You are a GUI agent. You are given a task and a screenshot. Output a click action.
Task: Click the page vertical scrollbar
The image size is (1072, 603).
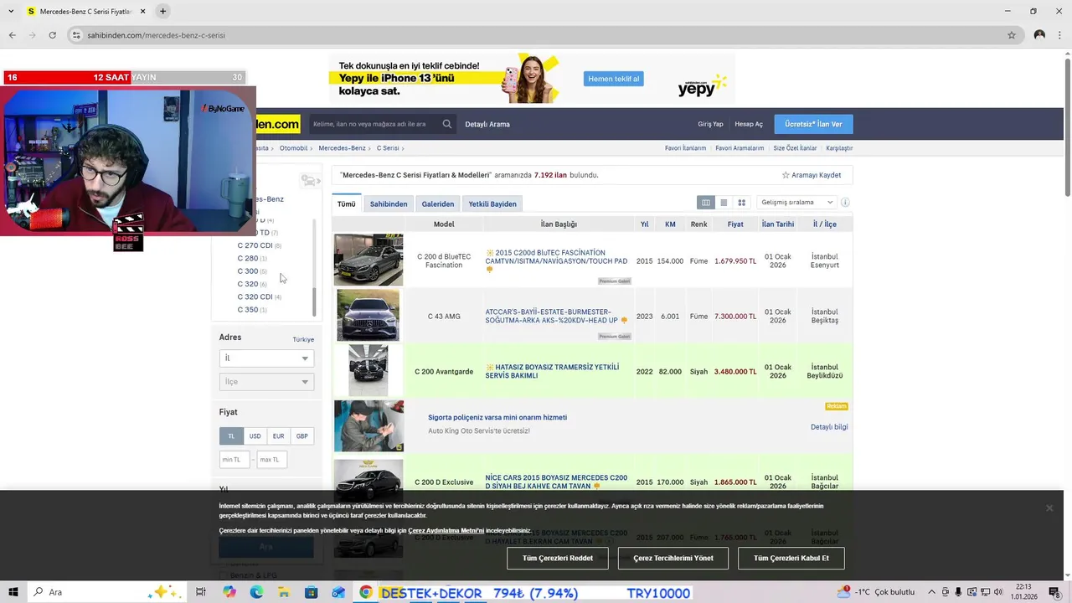click(x=1067, y=126)
